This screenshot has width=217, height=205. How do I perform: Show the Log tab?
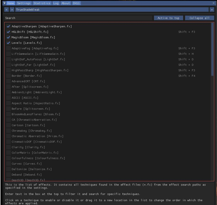56,3
